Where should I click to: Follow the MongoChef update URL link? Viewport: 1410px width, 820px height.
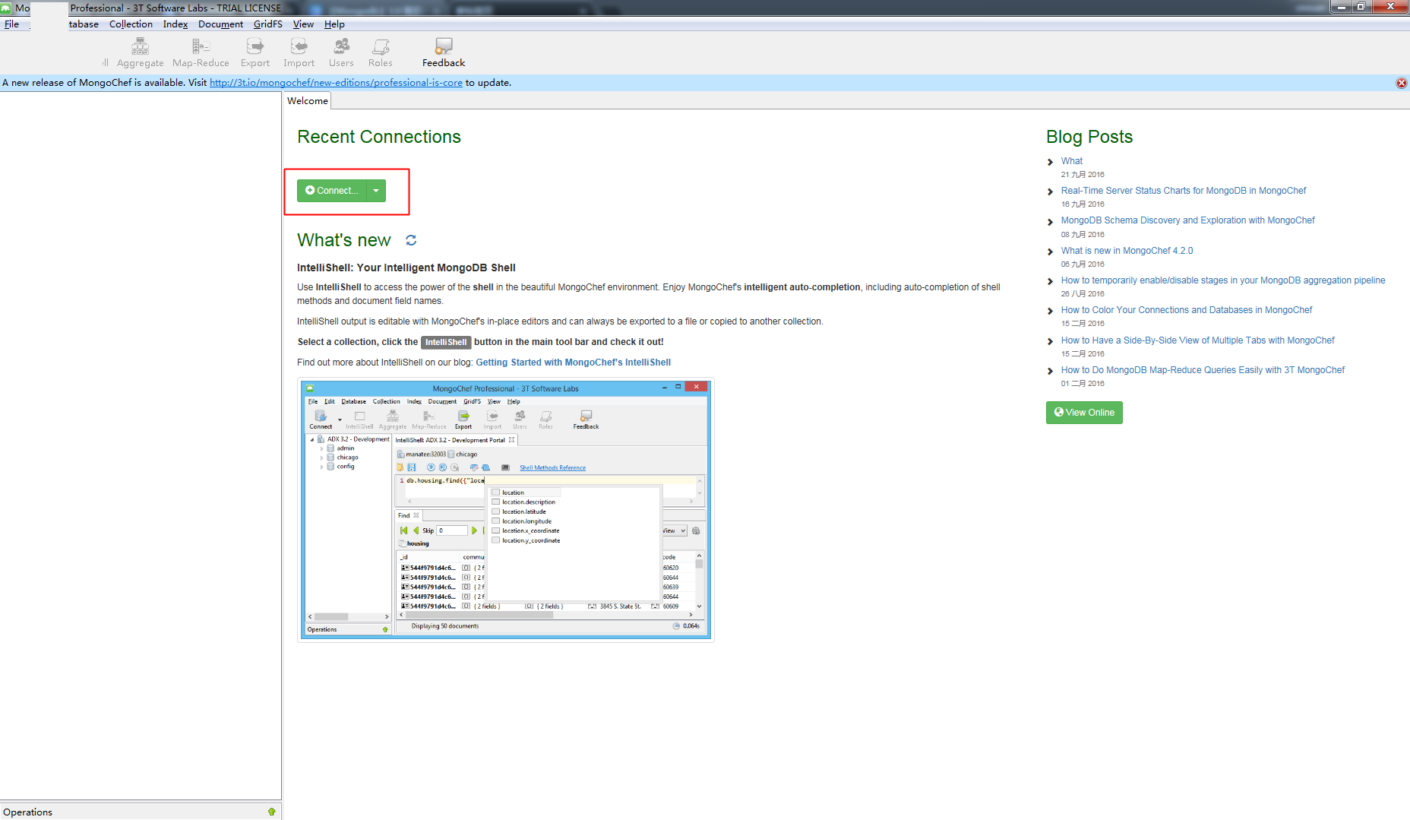[x=336, y=83]
